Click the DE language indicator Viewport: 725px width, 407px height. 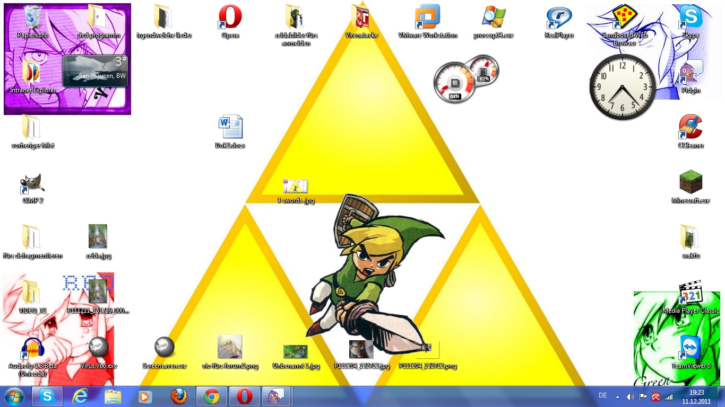[x=602, y=395]
